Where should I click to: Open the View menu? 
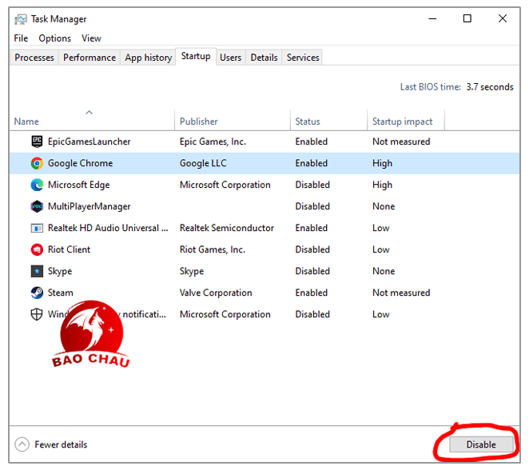coord(91,38)
